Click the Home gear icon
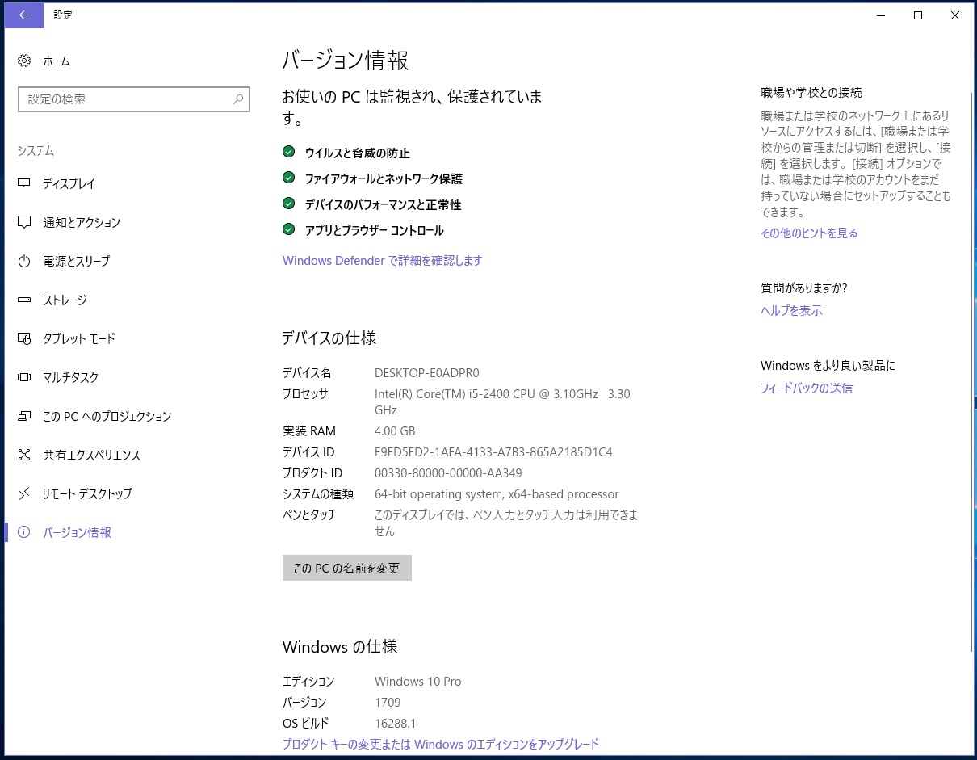Screen dimensions: 977x760 (24, 61)
